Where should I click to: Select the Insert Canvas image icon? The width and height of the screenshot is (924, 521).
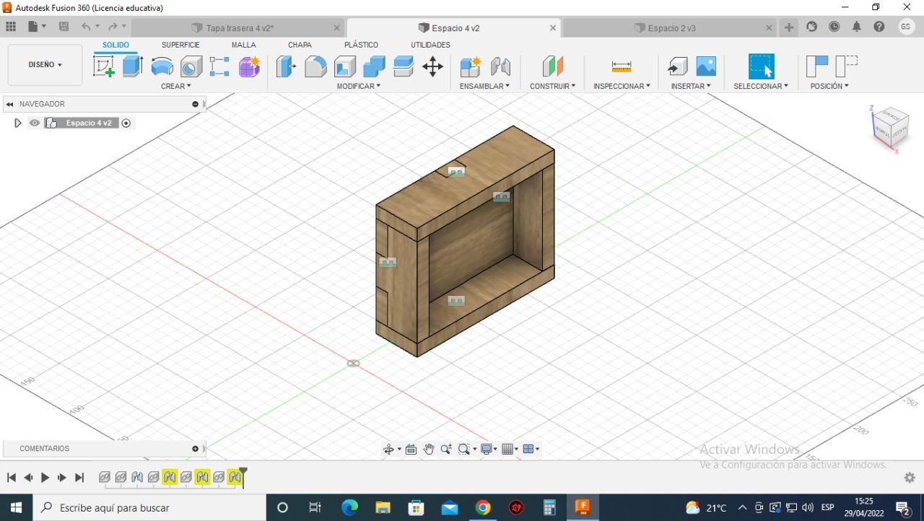click(705, 66)
